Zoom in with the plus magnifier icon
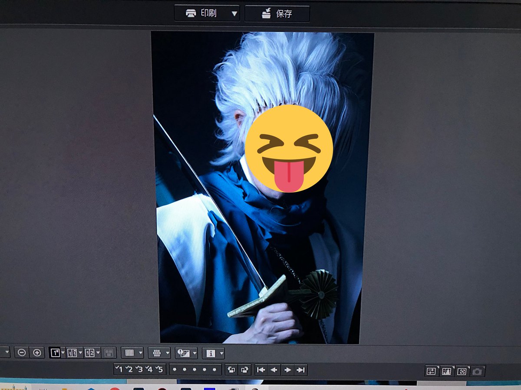This screenshot has width=521, height=390. (37, 352)
